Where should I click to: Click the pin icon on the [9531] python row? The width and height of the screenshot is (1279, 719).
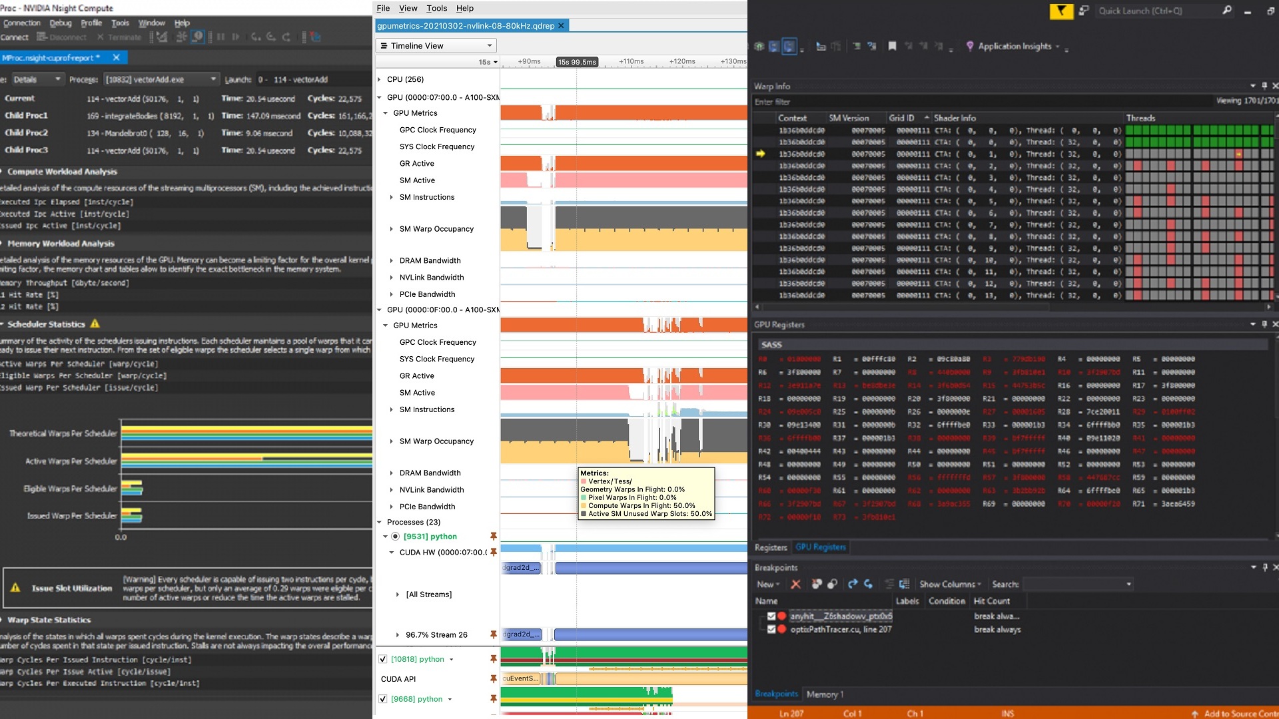(494, 536)
